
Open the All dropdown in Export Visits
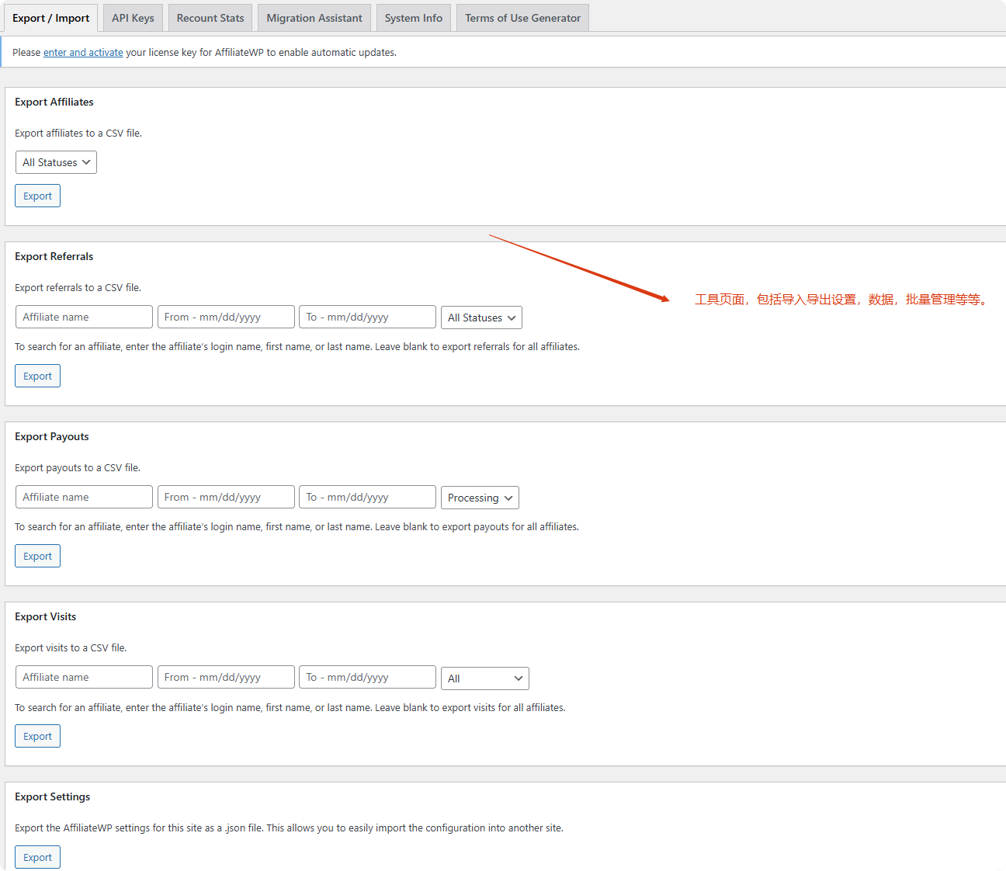tap(485, 678)
